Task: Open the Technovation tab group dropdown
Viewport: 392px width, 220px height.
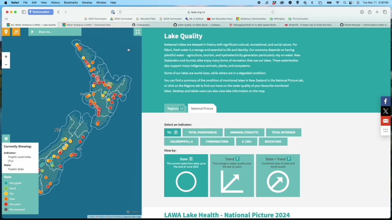Action: (41, 12)
